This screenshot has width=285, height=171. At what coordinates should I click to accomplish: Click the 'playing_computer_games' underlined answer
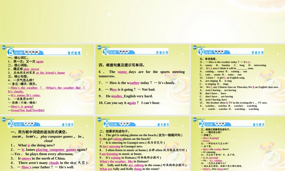[x=56, y=149]
